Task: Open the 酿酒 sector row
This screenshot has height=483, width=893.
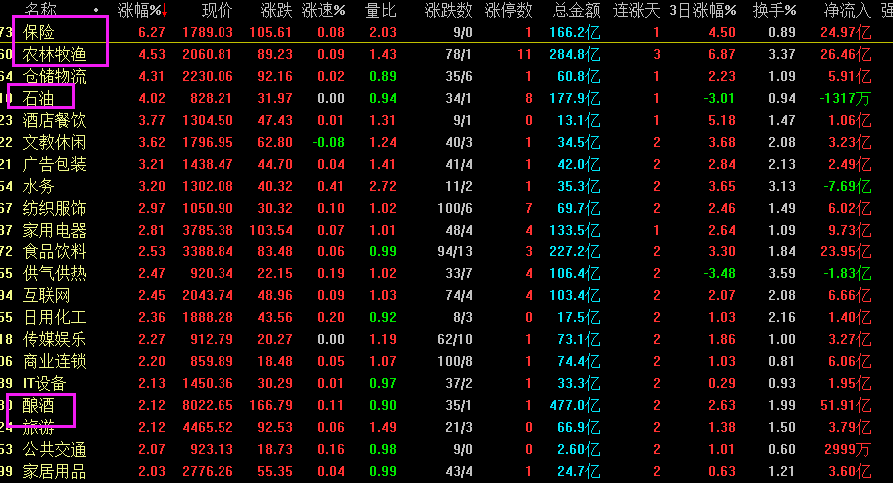Action: click(x=38, y=405)
